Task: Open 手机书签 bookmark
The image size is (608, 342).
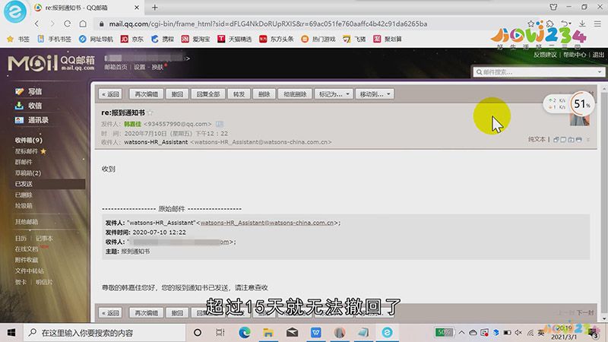Action: tap(54, 39)
